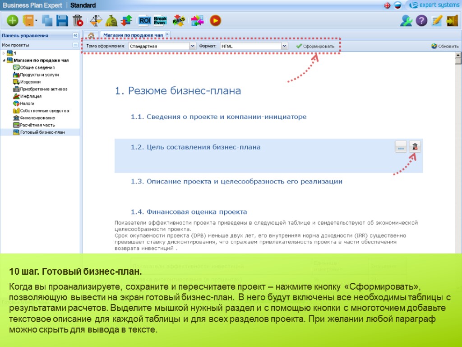Click the ellipsis button in section 1.2
The image size is (462, 347).
pos(401,147)
